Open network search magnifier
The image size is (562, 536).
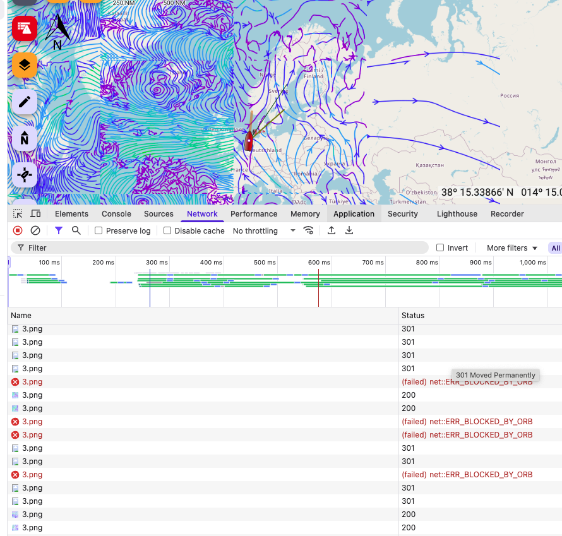click(76, 230)
